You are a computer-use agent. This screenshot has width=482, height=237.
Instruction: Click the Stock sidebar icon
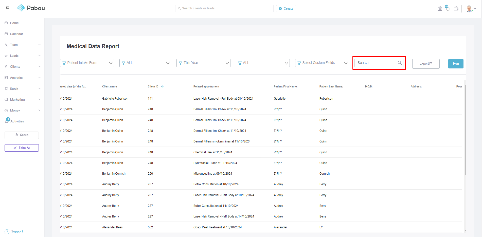(x=6, y=89)
